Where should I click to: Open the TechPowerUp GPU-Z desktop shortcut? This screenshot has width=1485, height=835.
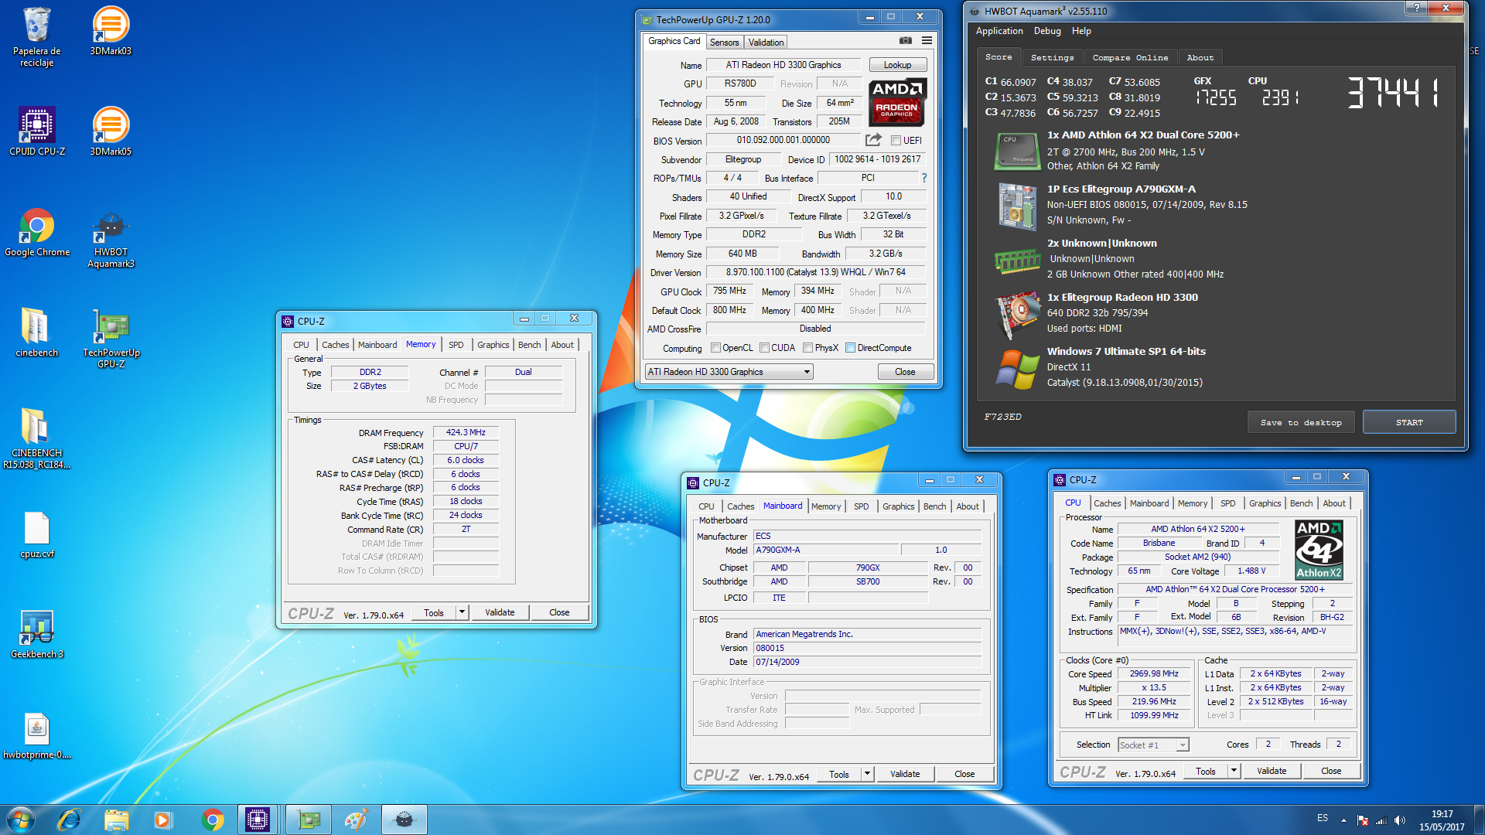pos(111,338)
